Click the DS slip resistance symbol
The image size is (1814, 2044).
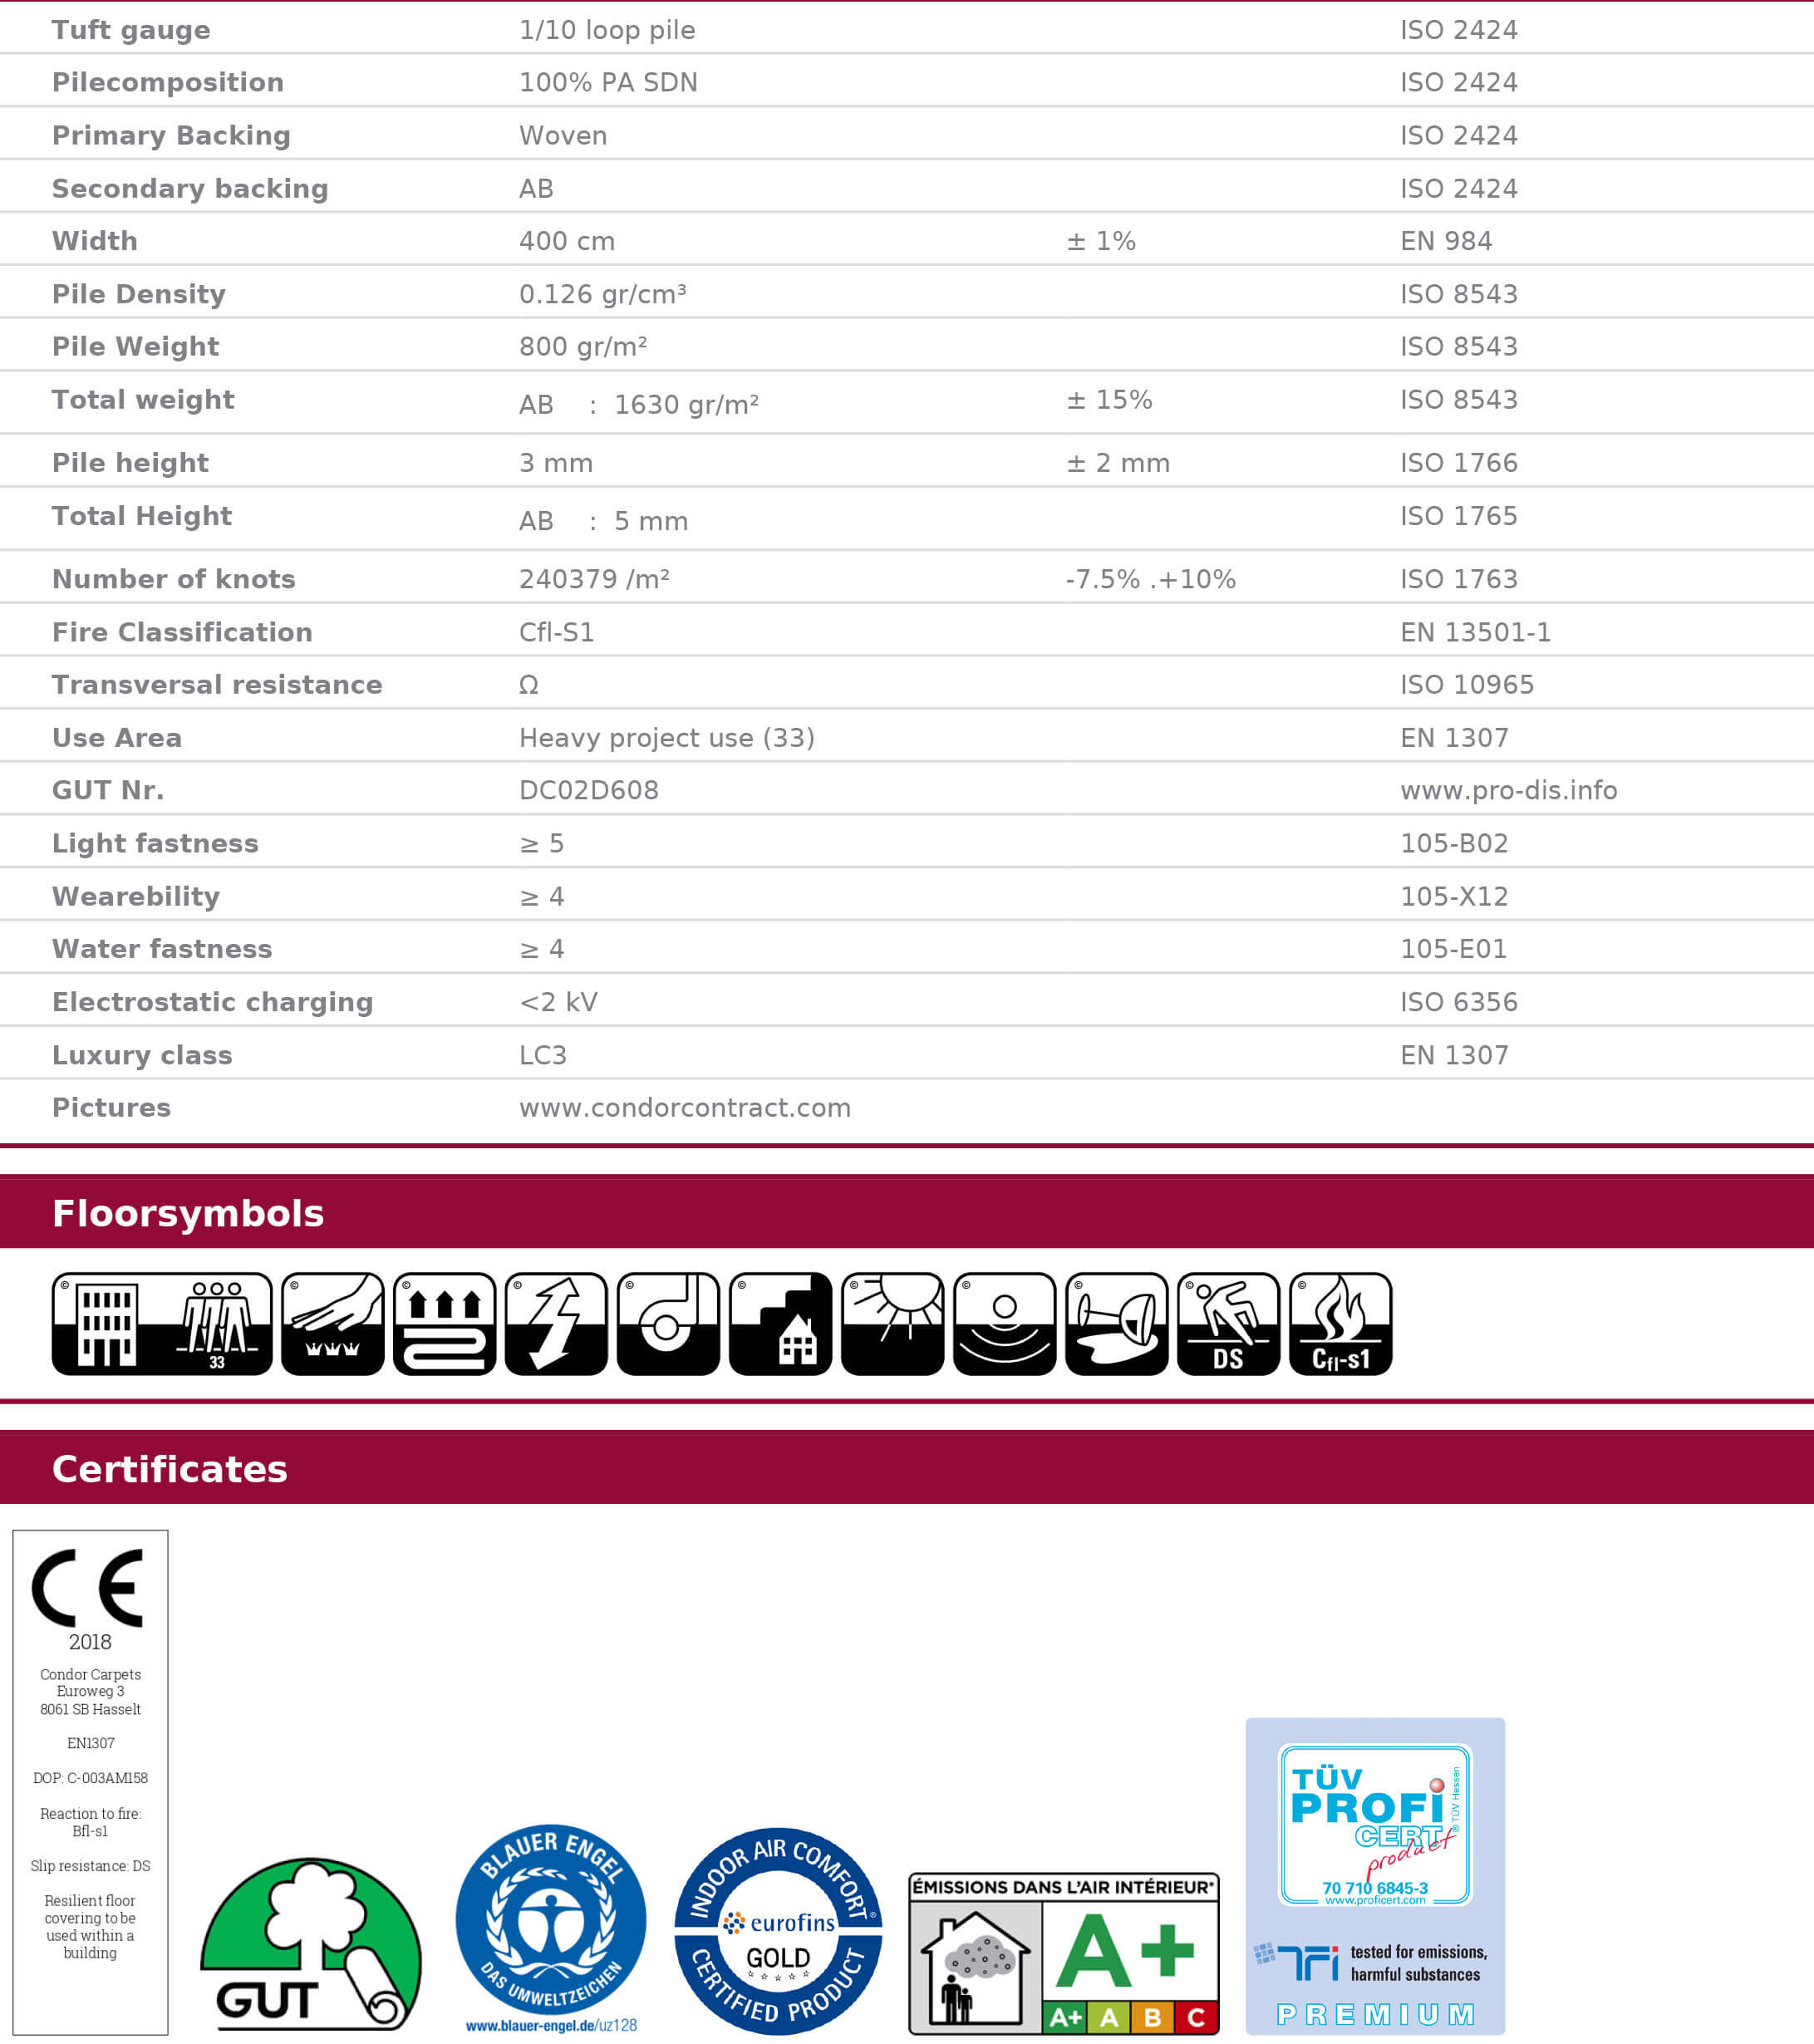pos(1228,1323)
